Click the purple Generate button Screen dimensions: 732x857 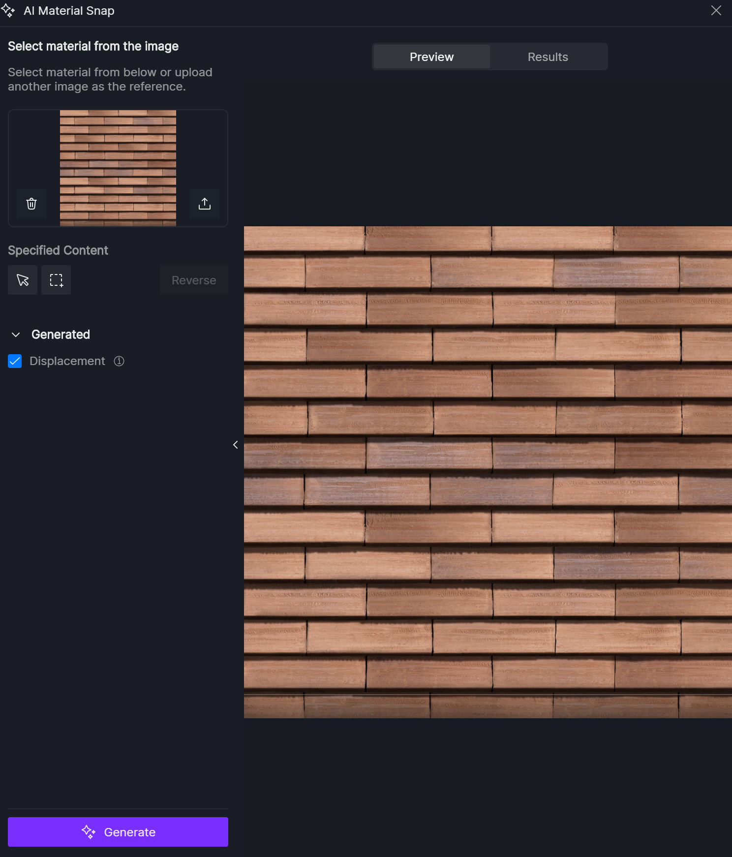coord(118,832)
